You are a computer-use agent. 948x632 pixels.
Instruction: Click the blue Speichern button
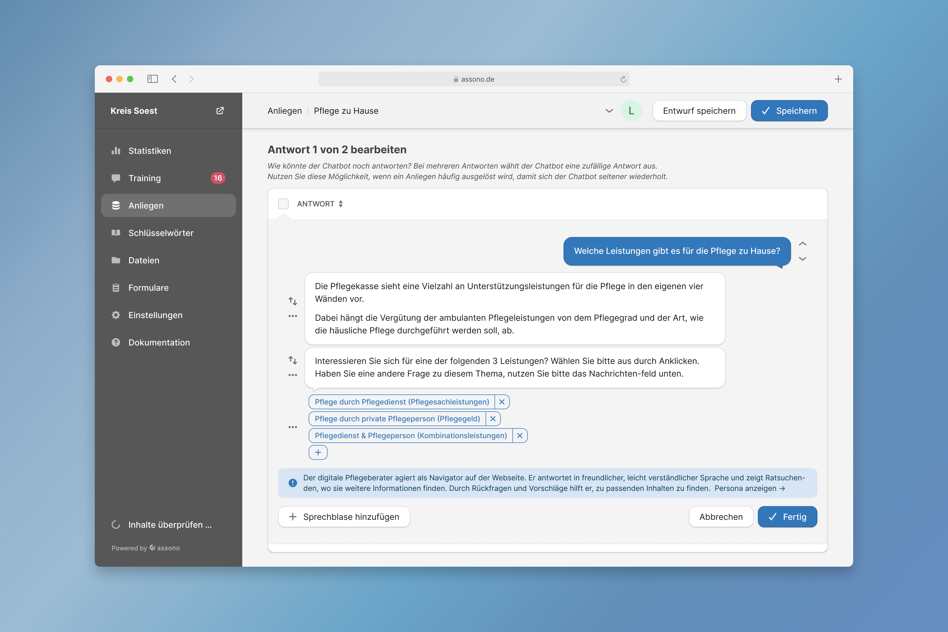tap(789, 111)
